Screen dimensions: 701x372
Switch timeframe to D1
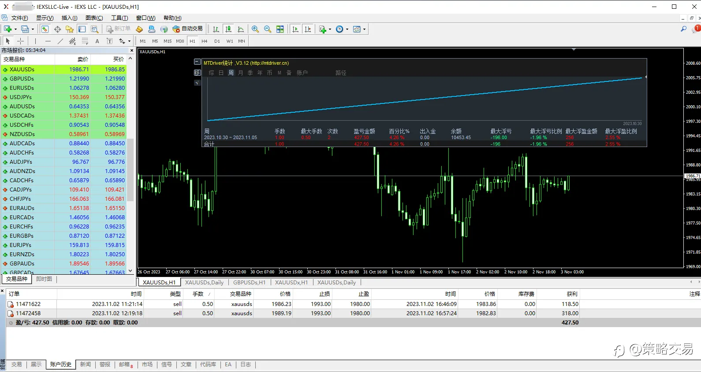[217, 41]
